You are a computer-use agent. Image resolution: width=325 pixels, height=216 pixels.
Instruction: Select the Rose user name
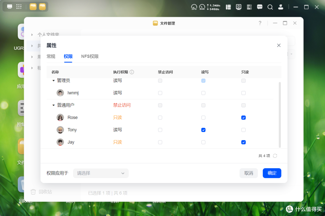tap(73, 117)
